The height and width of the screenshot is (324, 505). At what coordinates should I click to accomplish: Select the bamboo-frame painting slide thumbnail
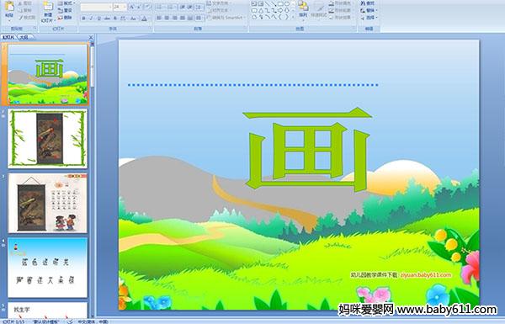[x=48, y=139]
